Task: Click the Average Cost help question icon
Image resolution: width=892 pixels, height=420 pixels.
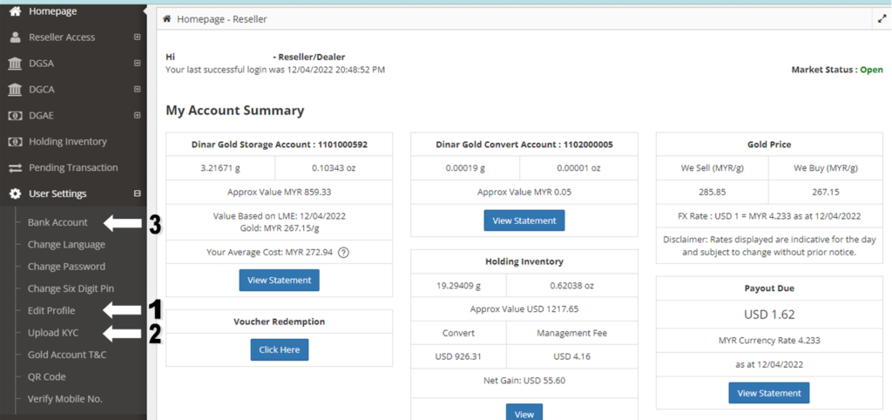Action: tap(343, 253)
